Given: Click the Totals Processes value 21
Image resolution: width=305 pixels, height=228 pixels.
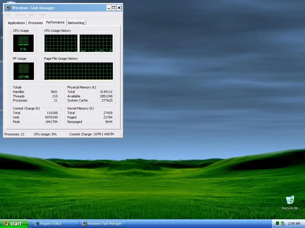Looking at the screenshot, I should point(56,100).
